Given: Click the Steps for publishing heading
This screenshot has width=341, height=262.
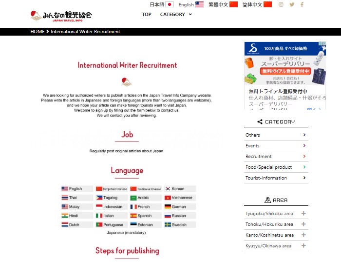Looking at the screenshot, I should pyautogui.click(x=127, y=250).
